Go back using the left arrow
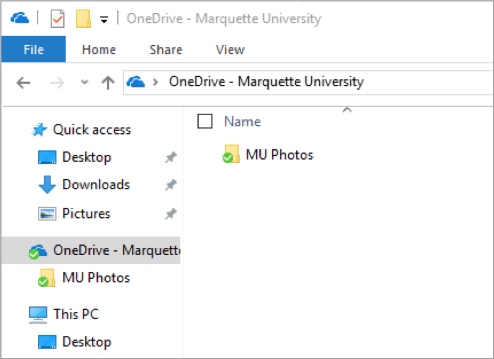494x359 pixels. (x=23, y=83)
